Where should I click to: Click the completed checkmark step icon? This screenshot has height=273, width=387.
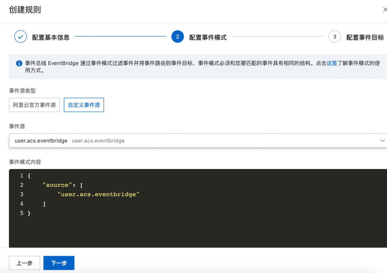20,37
